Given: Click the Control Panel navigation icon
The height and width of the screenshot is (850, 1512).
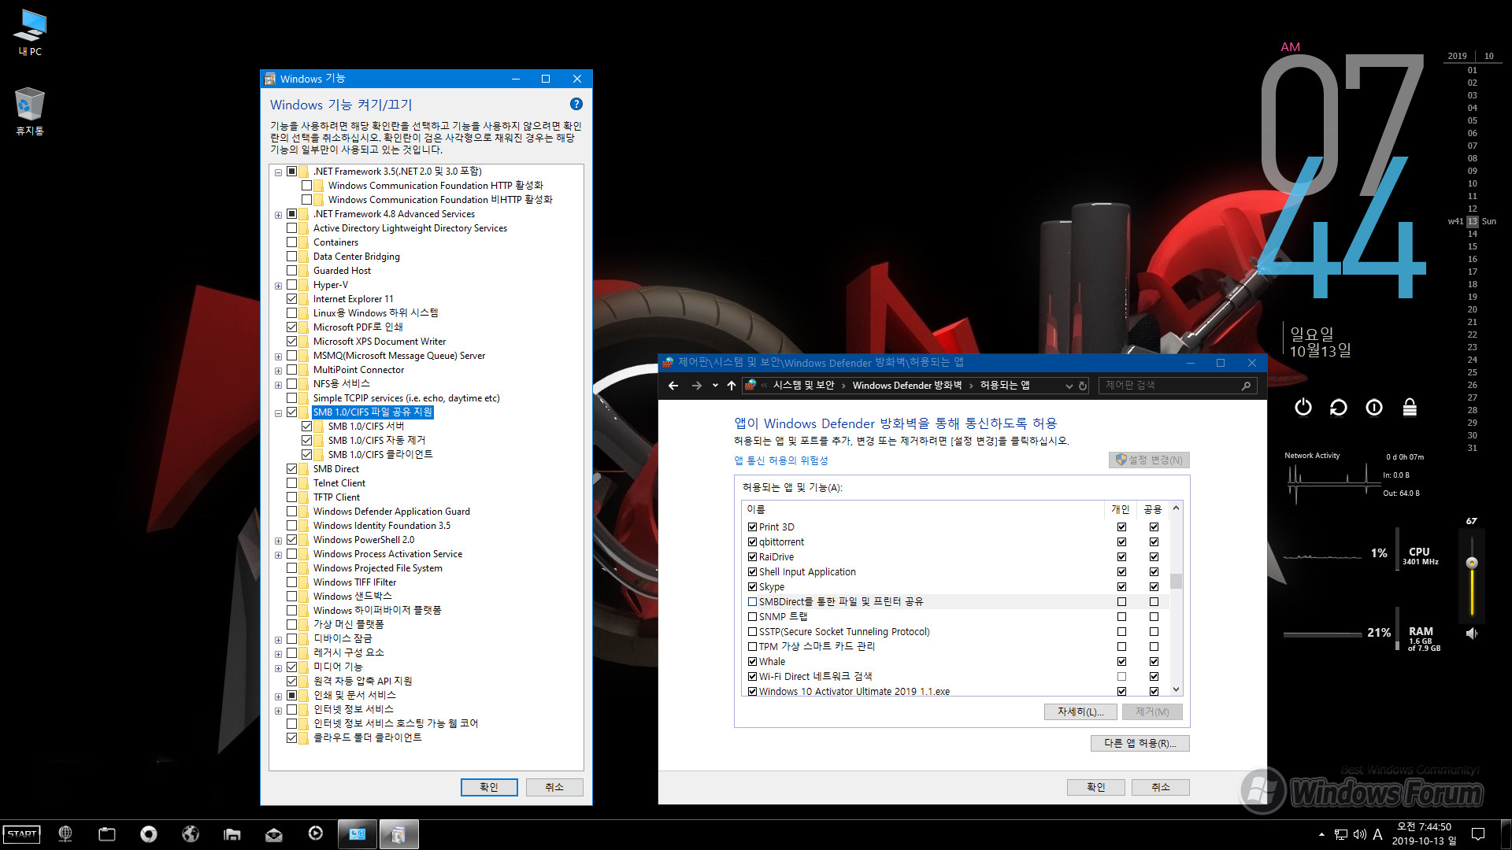Looking at the screenshot, I should (750, 385).
